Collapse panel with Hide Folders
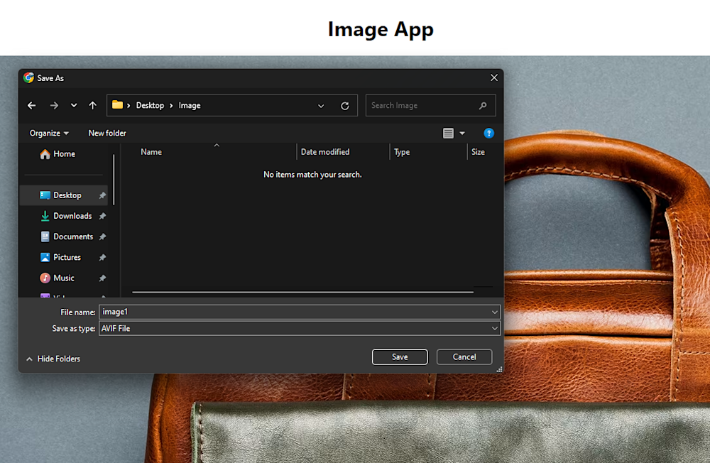Image resolution: width=710 pixels, height=463 pixels. click(53, 359)
